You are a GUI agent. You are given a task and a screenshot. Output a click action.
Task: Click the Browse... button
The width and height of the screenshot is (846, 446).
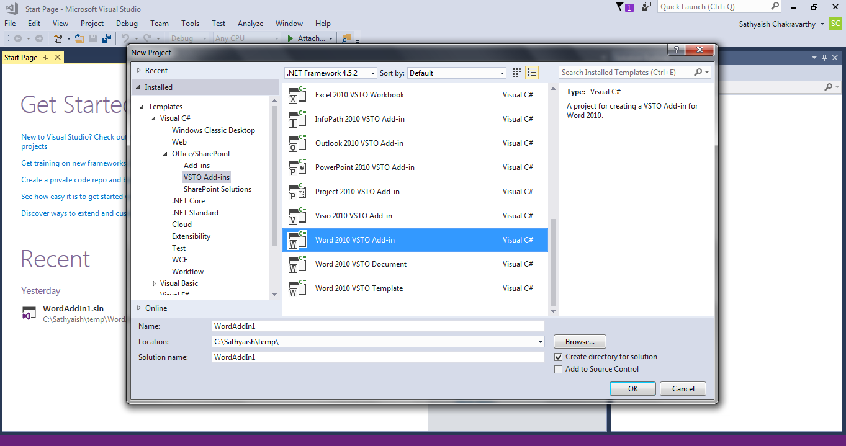(x=580, y=342)
